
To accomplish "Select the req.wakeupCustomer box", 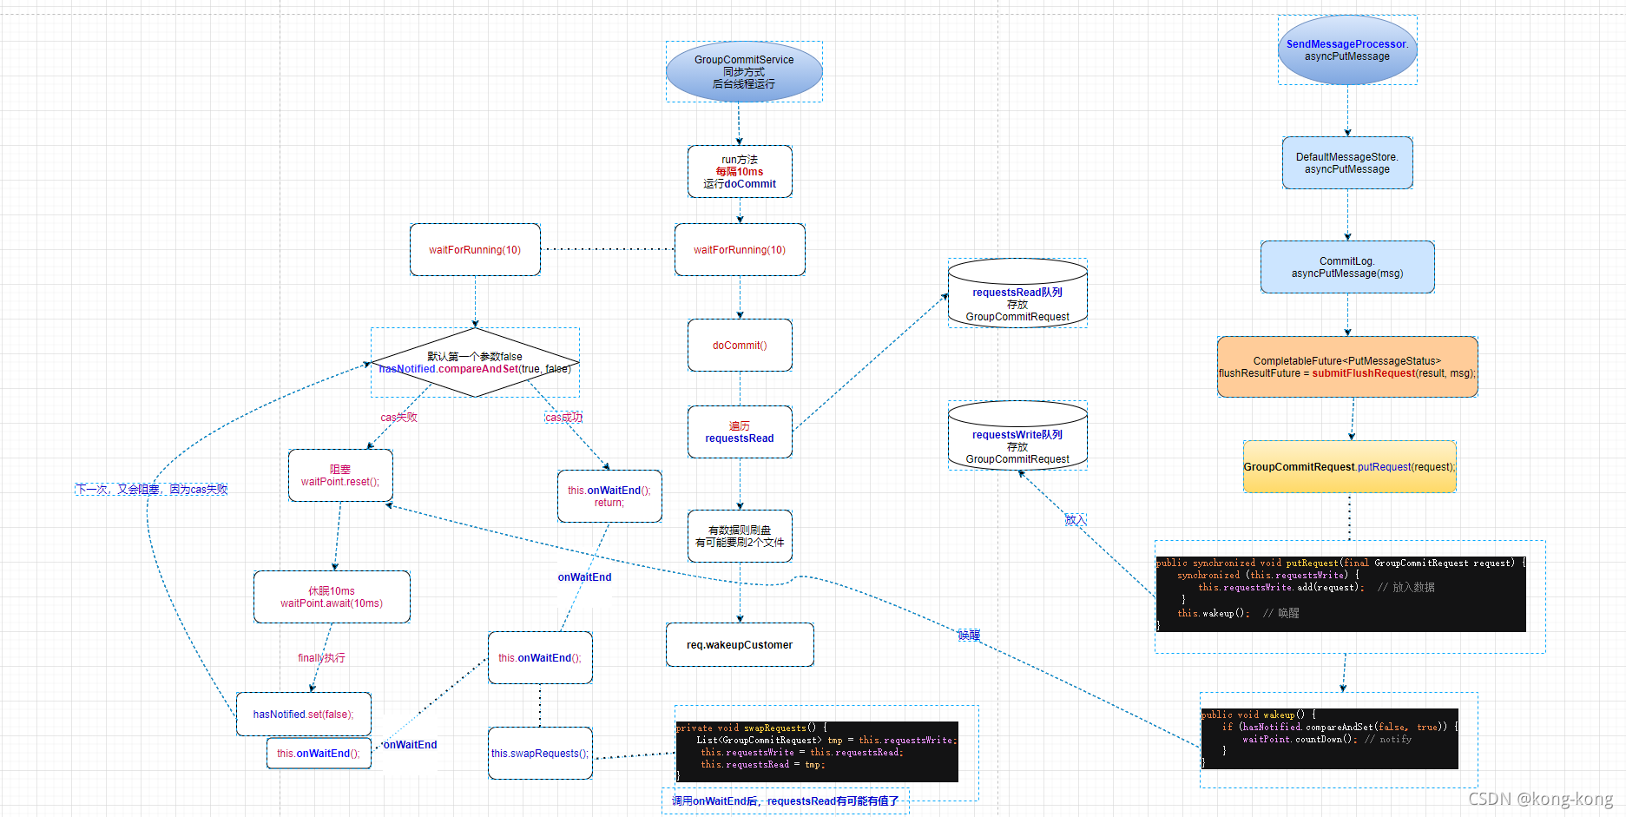I will click(740, 645).
